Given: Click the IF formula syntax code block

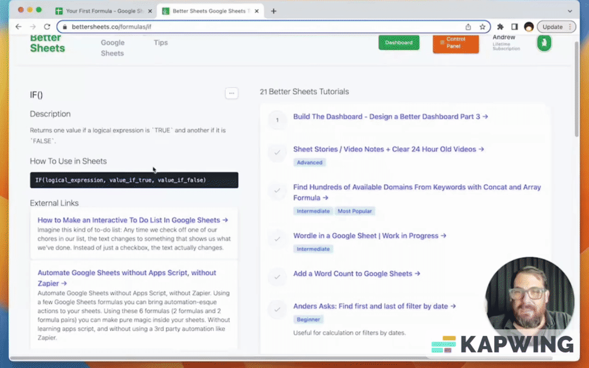Looking at the screenshot, I should (134, 180).
